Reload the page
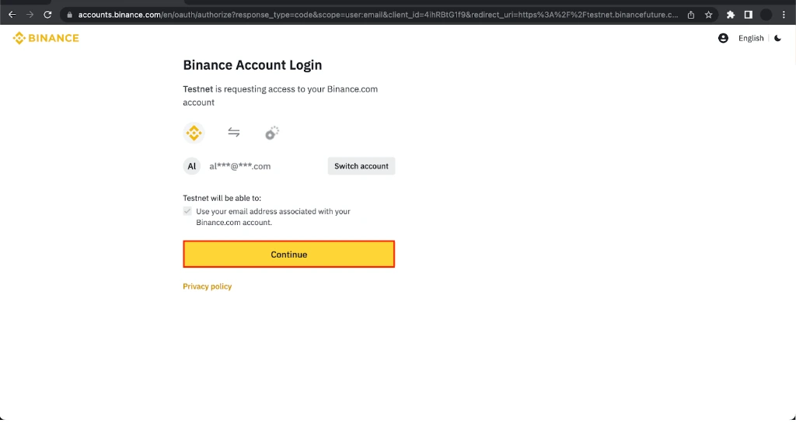The image size is (796, 447). click(x=47, y=15)
